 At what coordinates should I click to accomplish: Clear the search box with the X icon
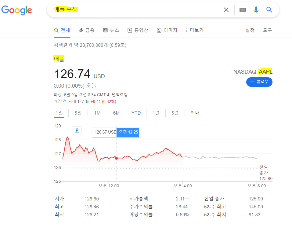[x=226, y=10]
